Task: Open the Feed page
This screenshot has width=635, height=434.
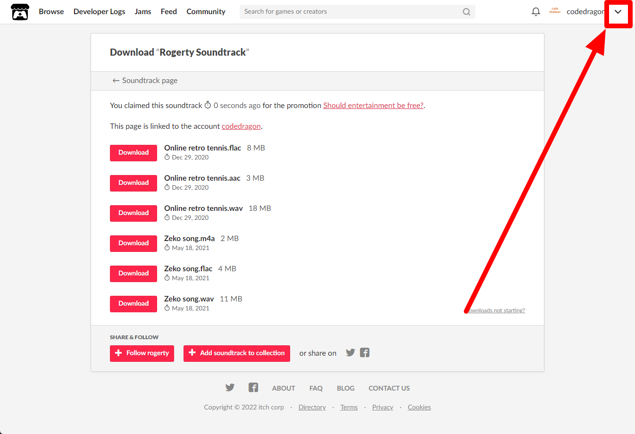Action: click(169, 12)
